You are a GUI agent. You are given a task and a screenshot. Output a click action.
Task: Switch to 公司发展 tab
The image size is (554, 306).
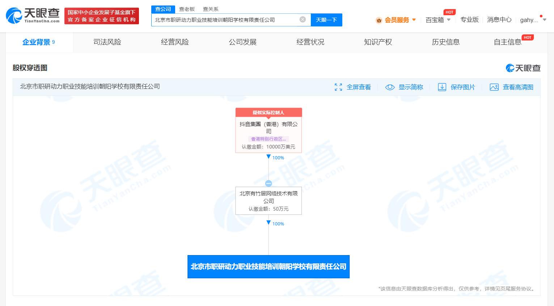(242, 42)
